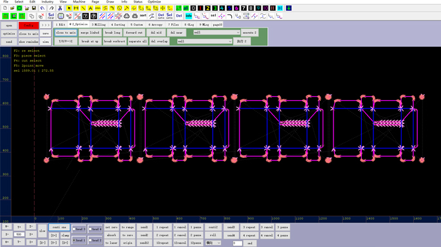Click the 'sort' toolbar icon
Viewport: 441px width, 247px height.
(x=143, y=16)
